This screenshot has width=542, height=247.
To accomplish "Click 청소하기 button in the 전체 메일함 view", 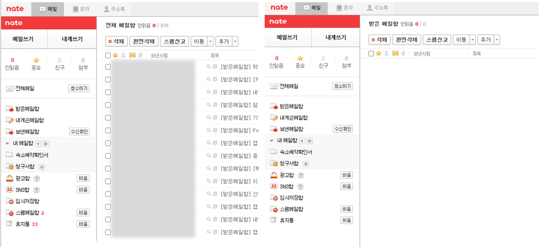I will [79, 89].
